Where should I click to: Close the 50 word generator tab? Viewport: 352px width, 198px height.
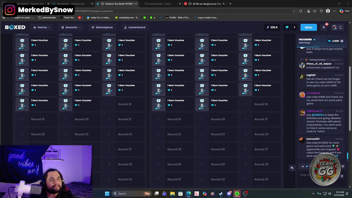(180, 4)
